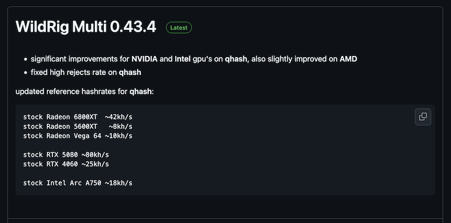This screenshot has width=451, height=223.
Task: Click qhash in the fixed rejects bullet
Action: coord(130,73)
